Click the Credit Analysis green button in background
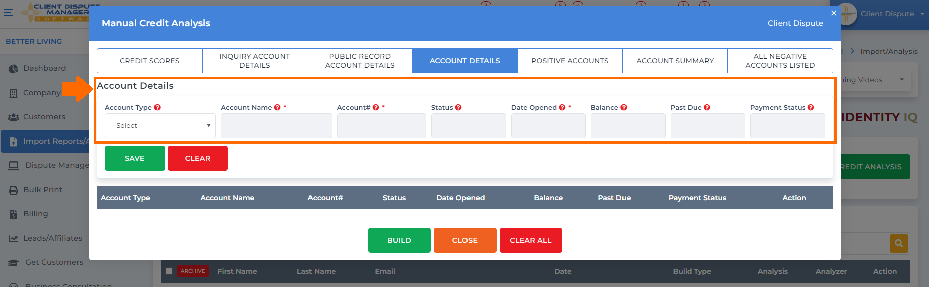Image resolution: width=934 pixels, height=287 pixels. click(x=875, y=167)
